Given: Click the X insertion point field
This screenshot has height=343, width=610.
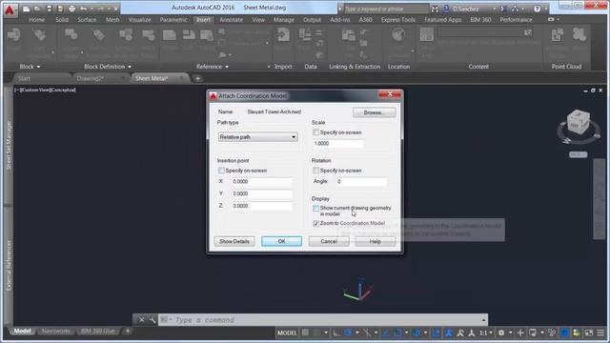Looking at the screenshot, I should point(262,182).
